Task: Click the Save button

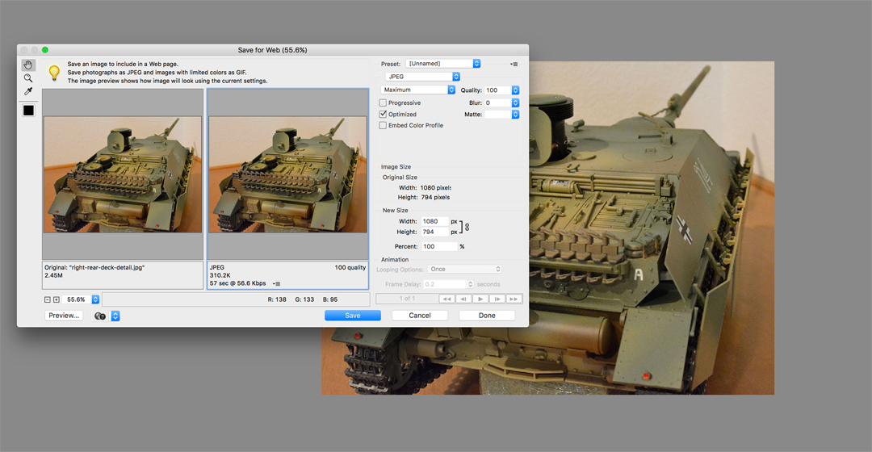Action: point(353,316)
